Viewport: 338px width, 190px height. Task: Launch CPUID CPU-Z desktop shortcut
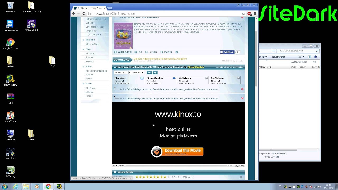pyautogui.click(x=31, y=26)
